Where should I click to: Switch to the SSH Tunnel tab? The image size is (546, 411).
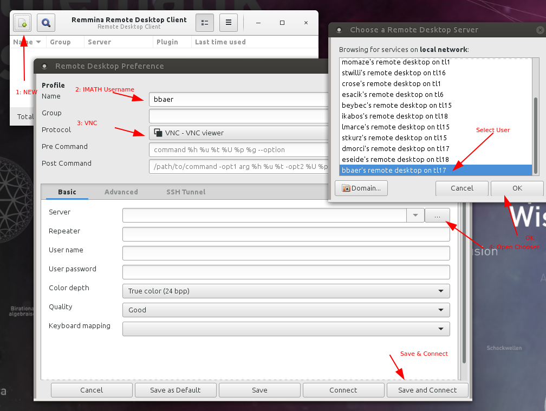click(186, 192)
